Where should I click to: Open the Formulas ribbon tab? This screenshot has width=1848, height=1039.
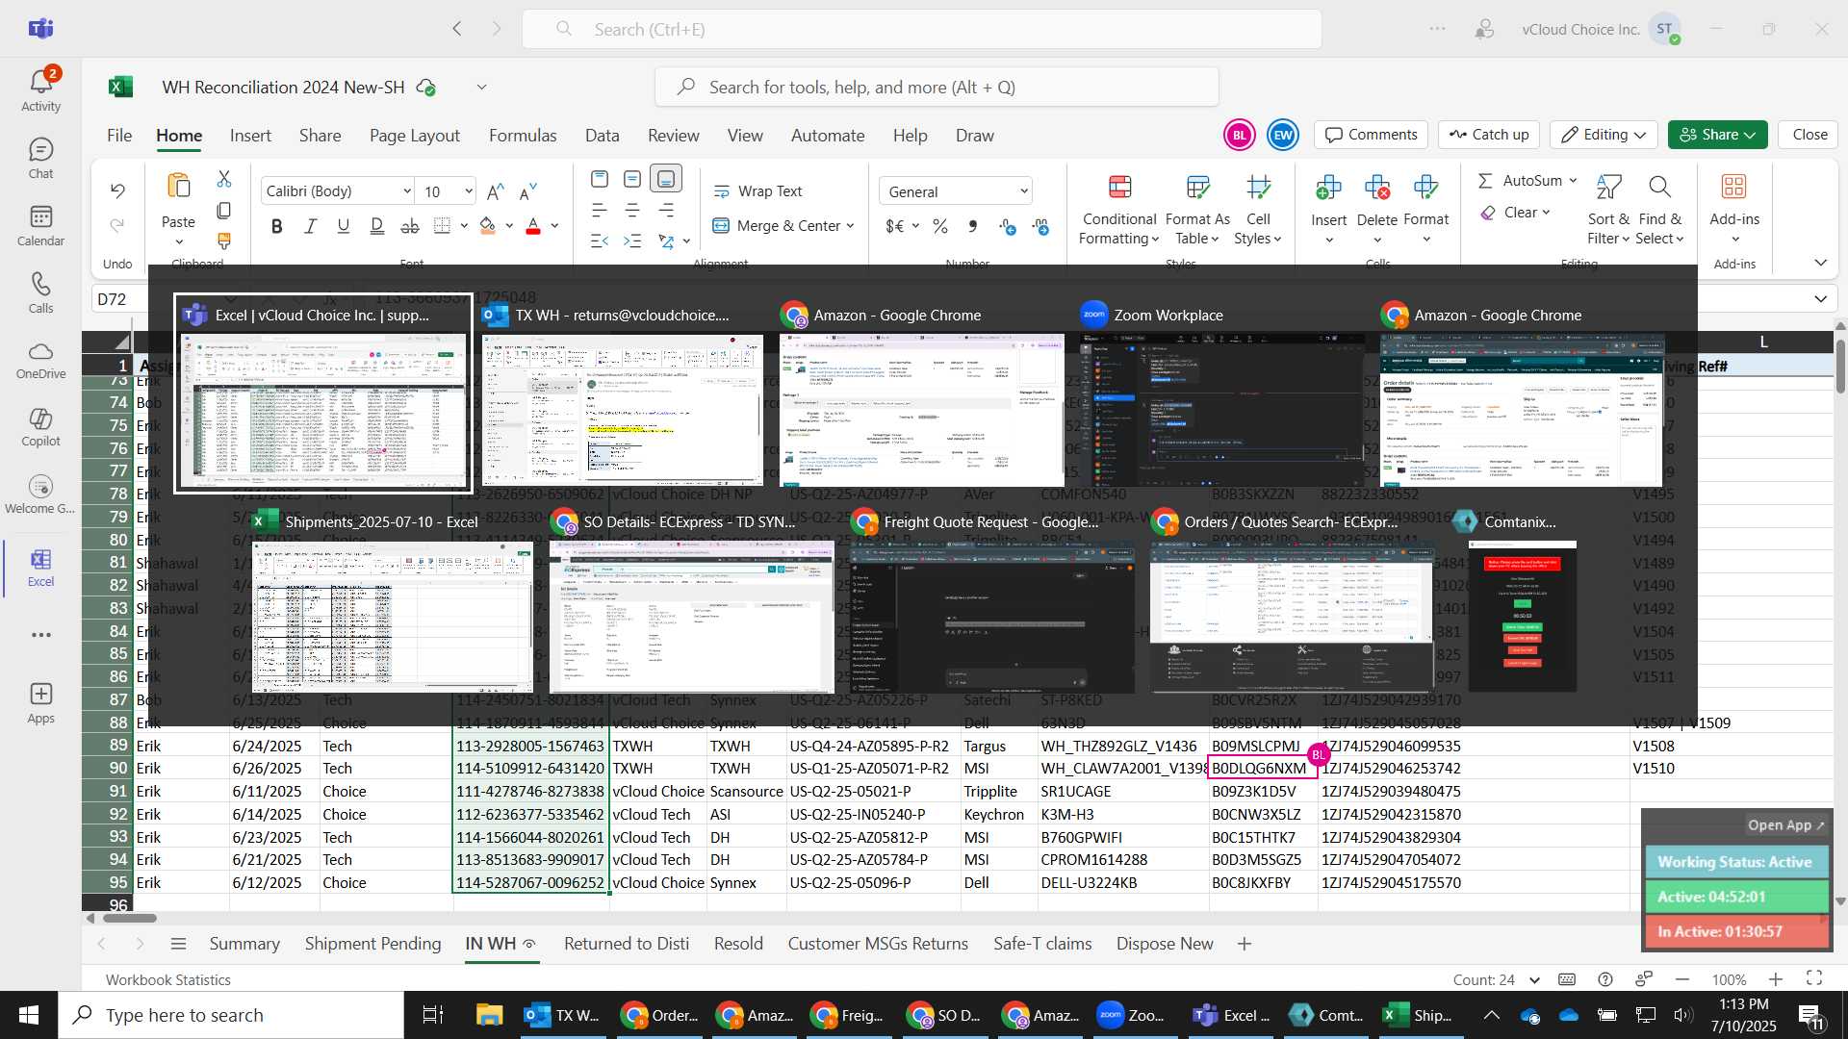[523, 136]
